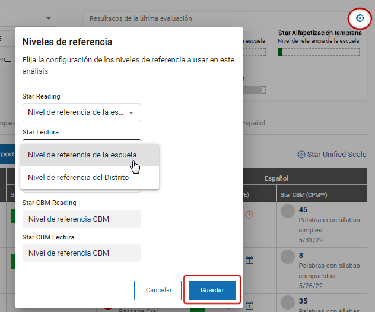The image size is (375, 312).
Task: Click Star CBM Lectura benchmark field
Action: 82,253
